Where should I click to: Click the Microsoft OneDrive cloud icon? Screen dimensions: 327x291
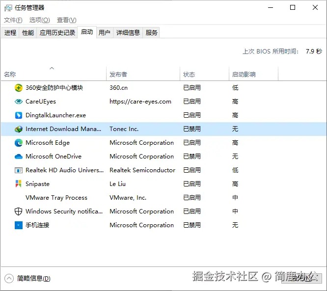pyautogui.click(x=19, y=157)
